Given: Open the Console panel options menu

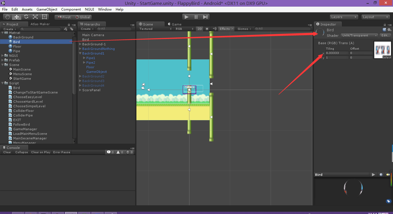Looking at the screenshot, I should 132,148.
